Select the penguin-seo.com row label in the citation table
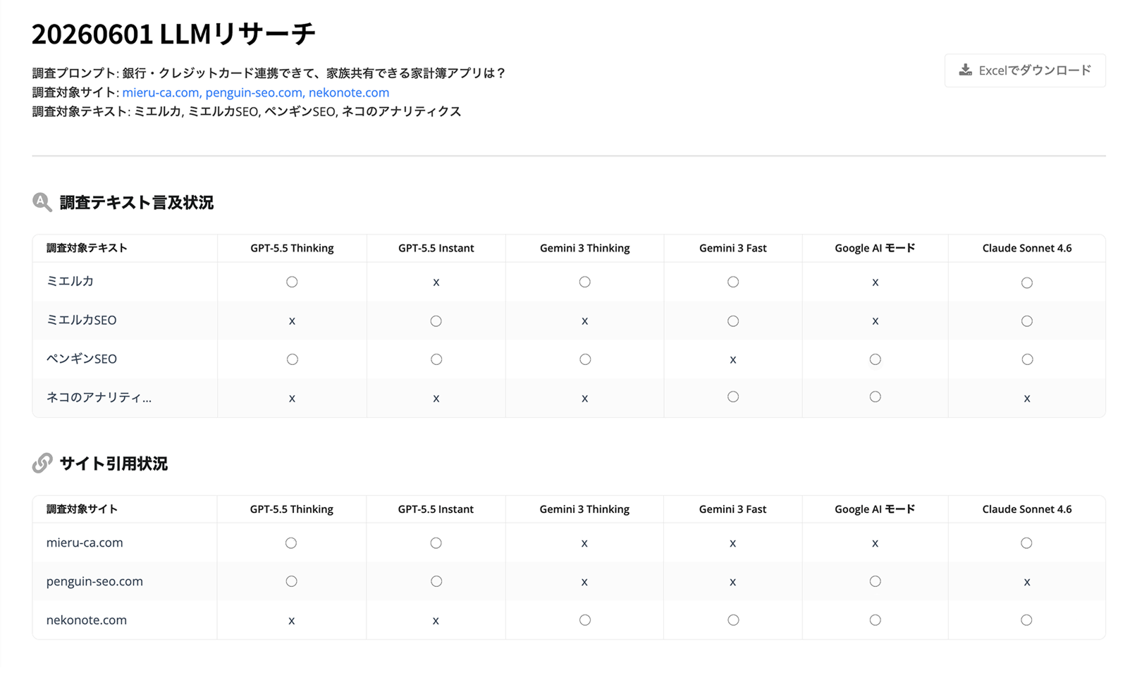The width and height of the screenshot is (1137, 696). (x=94, y=581)
